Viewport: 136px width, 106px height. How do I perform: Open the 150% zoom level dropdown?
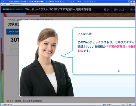130,104
